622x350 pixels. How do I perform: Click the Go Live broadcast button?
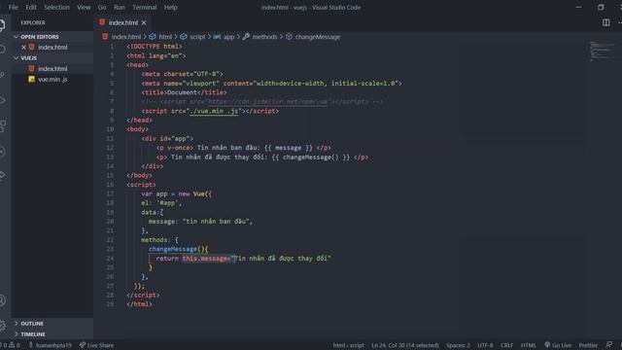pyautogui.click(x=557, y=345)
